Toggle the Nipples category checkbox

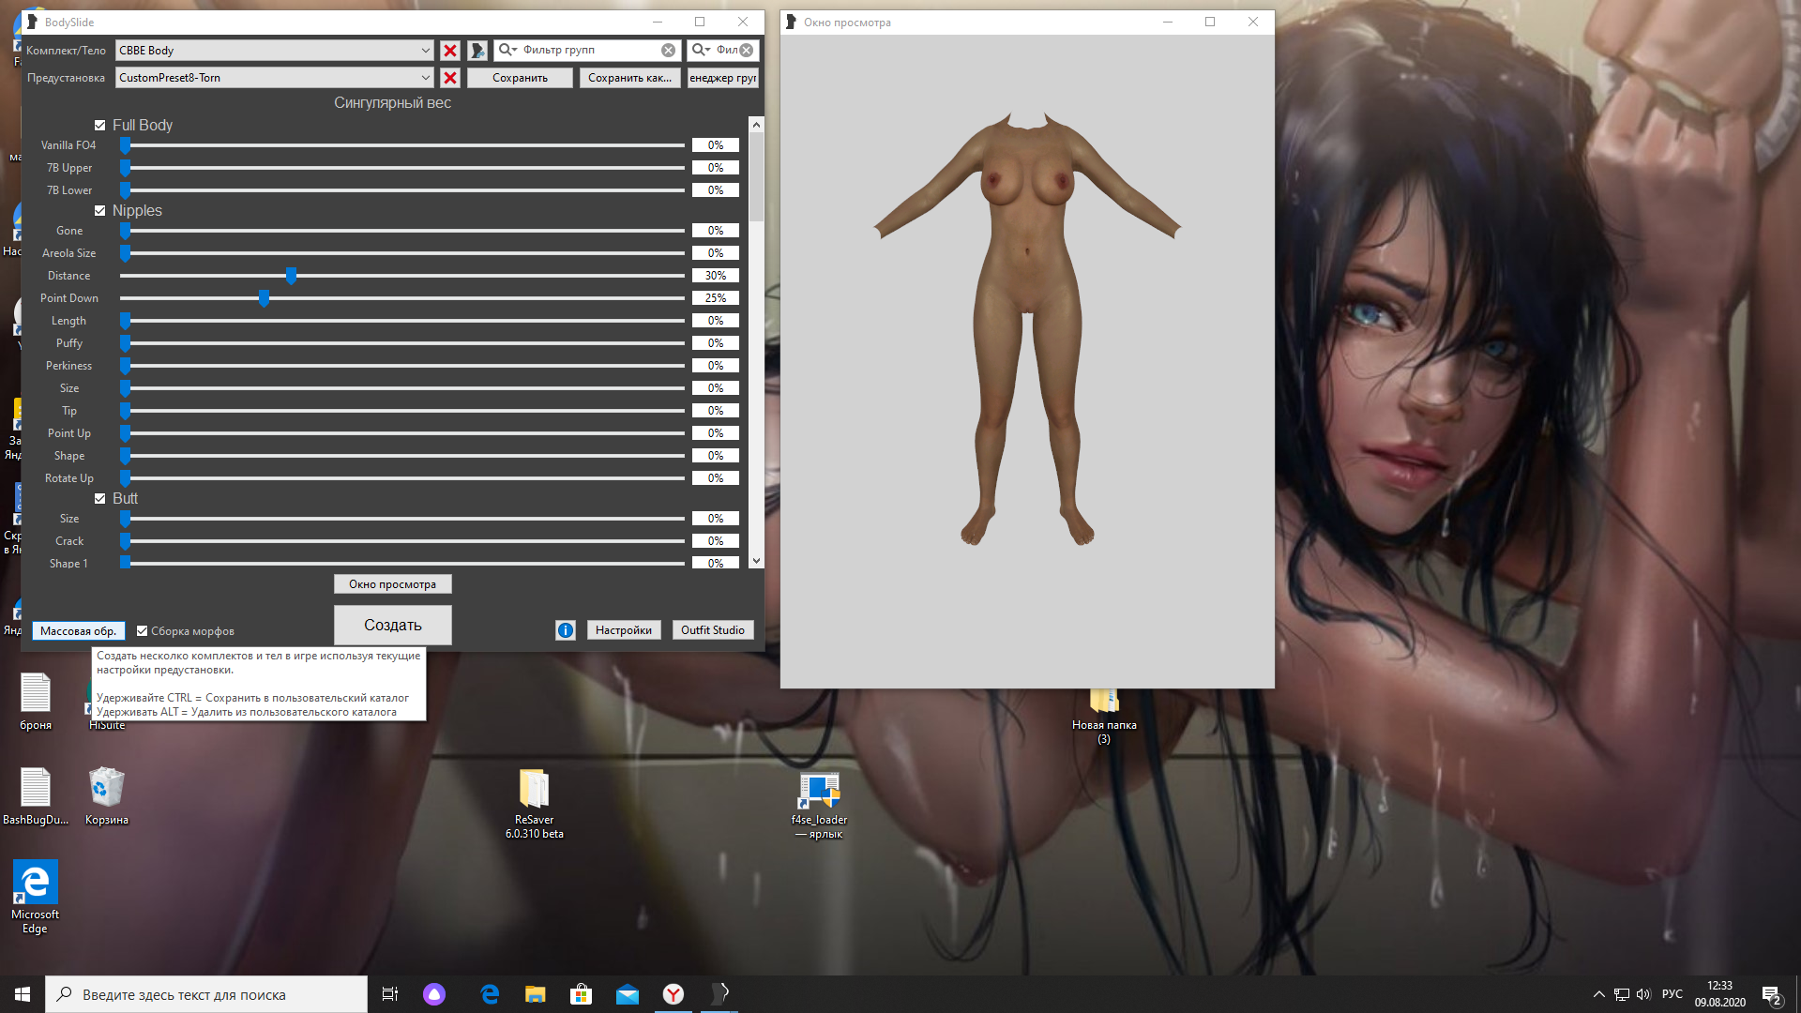coord(99,211)
